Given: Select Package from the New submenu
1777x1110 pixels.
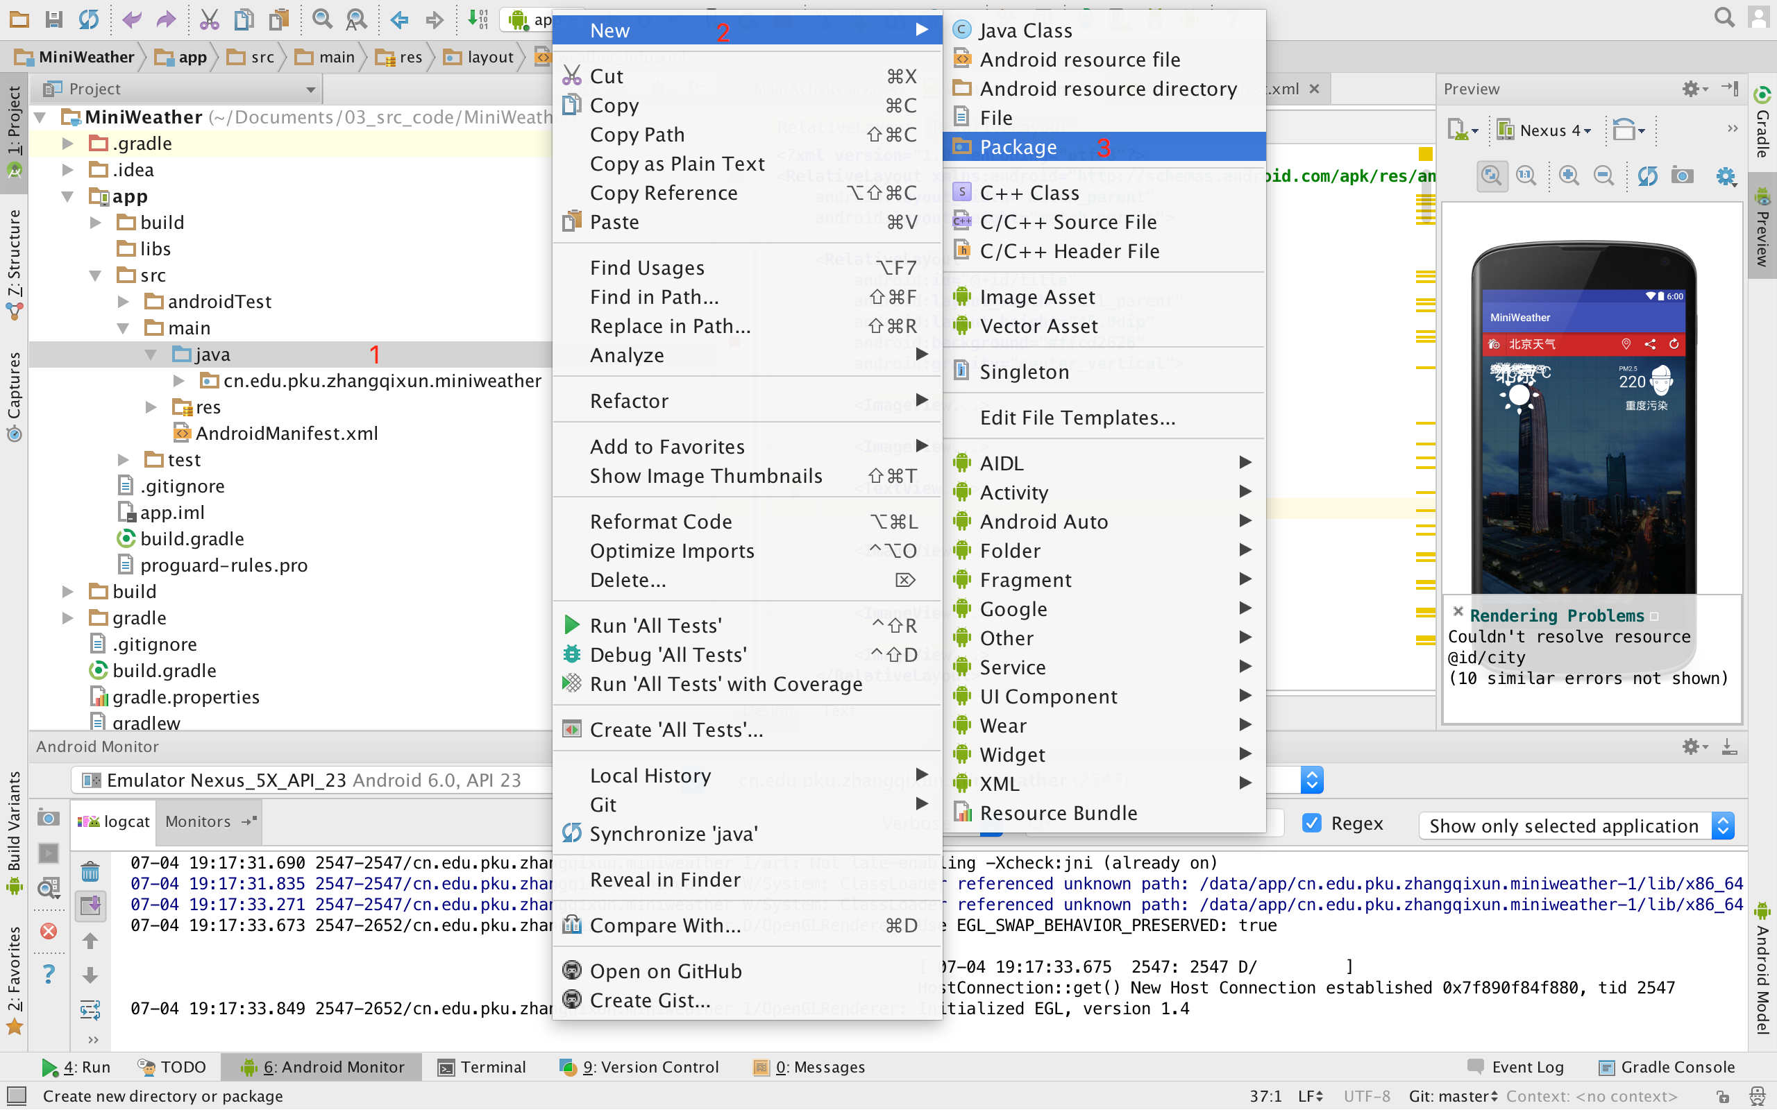Looking at the screenshot, I should 1018,148.
